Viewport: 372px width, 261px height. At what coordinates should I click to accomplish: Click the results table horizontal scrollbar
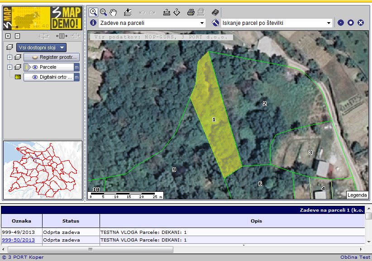pos(91,249)
